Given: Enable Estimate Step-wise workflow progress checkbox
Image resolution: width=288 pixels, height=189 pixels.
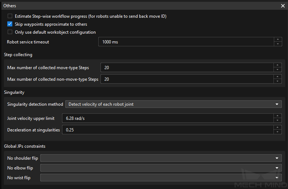Looking at the screenshot, I should pyautogui.click(x=10, y=16).
